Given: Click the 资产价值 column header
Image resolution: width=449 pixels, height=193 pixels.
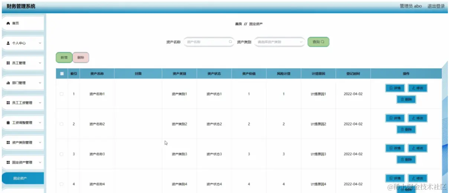Looking at the screenshot, I should 249,74.
